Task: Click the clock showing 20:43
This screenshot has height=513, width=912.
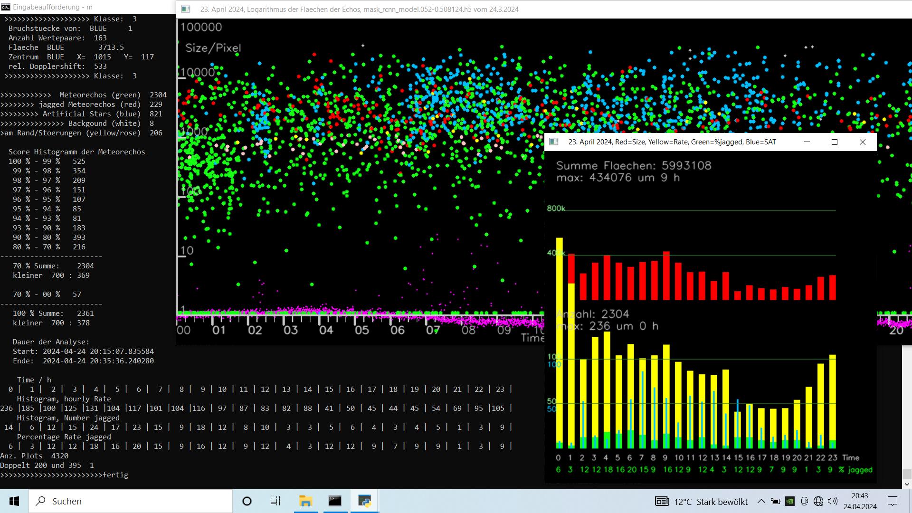Action: (x=860, y=501)
